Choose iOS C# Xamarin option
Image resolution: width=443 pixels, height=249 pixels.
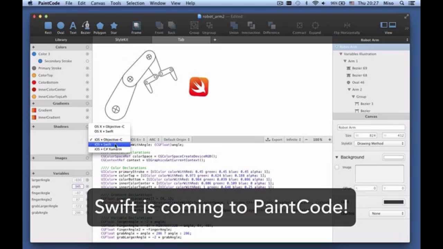click(x=109, y=149)
